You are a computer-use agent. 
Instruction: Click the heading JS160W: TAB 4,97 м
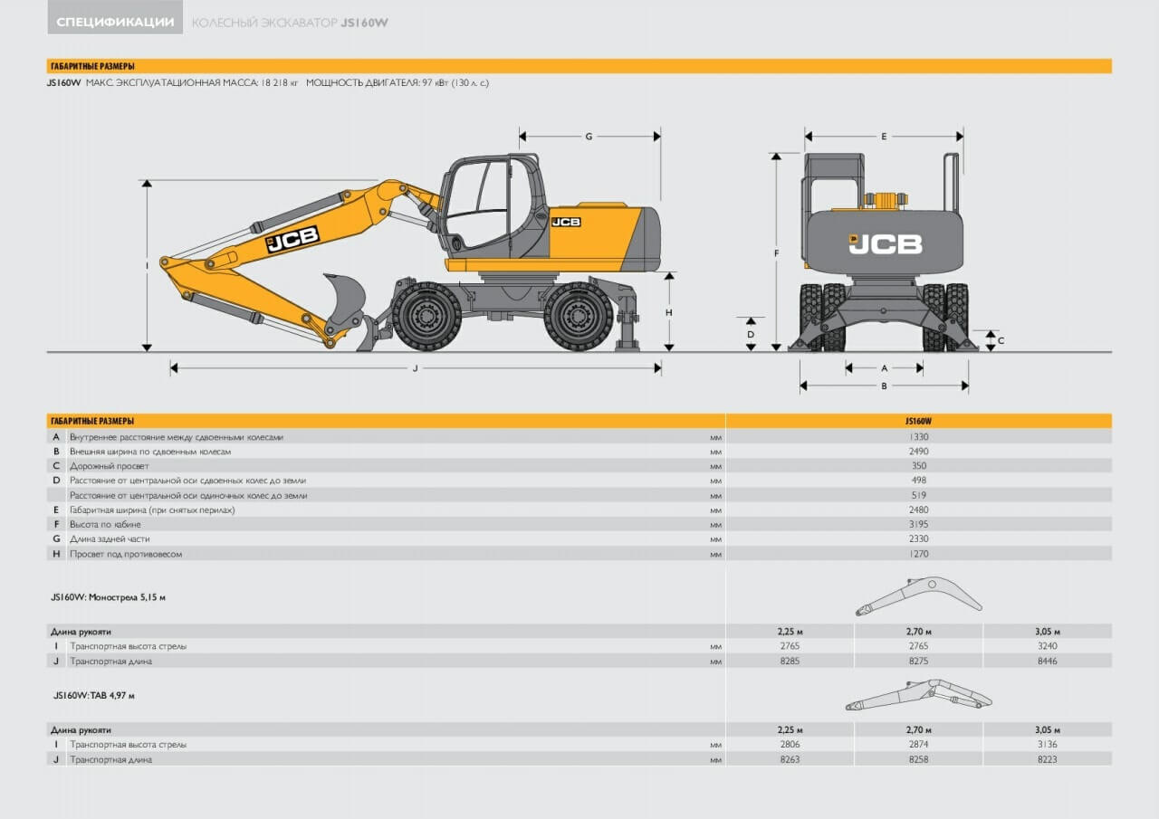[93, 696]
